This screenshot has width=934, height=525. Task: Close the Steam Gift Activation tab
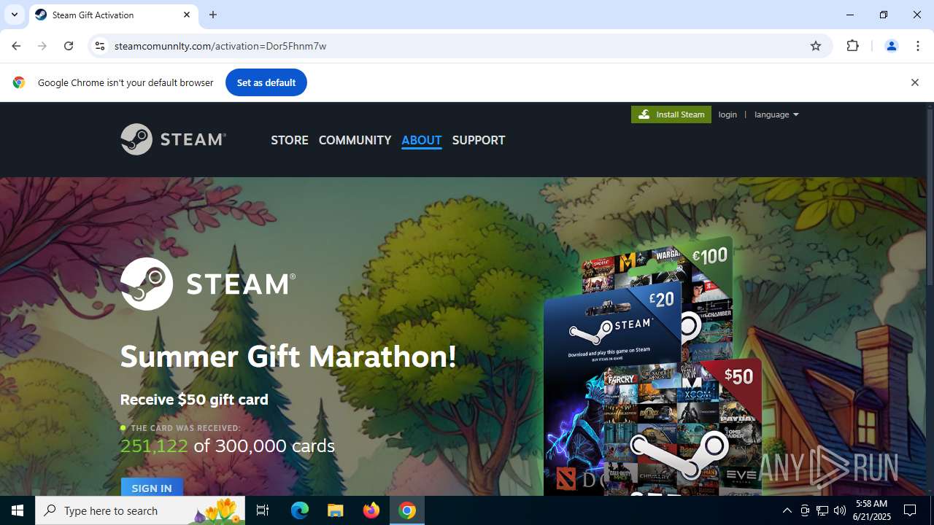pos(187,15)
